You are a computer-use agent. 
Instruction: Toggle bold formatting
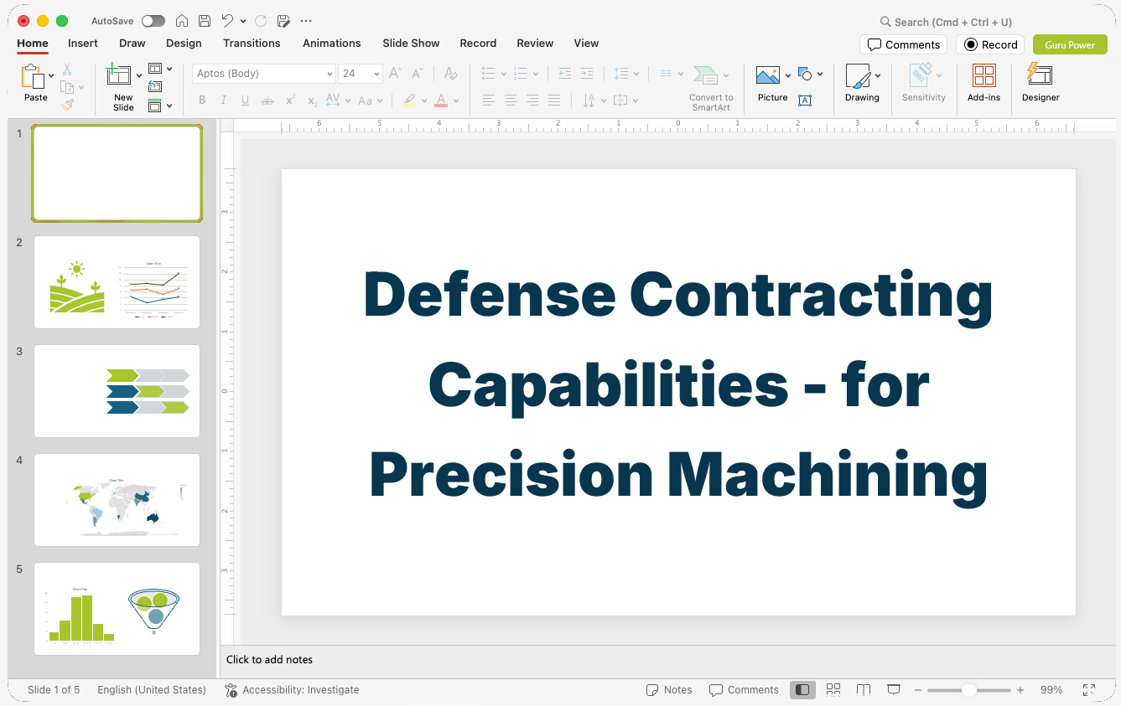pyautogui.click(x=202, y=100)
